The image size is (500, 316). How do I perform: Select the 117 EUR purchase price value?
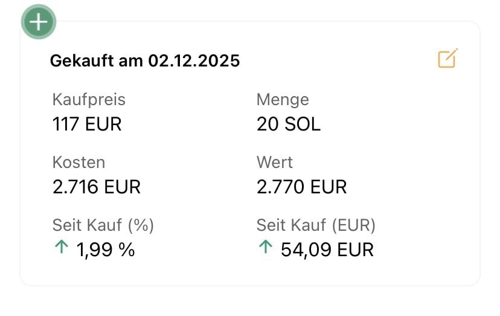click(x=87, y=124)
